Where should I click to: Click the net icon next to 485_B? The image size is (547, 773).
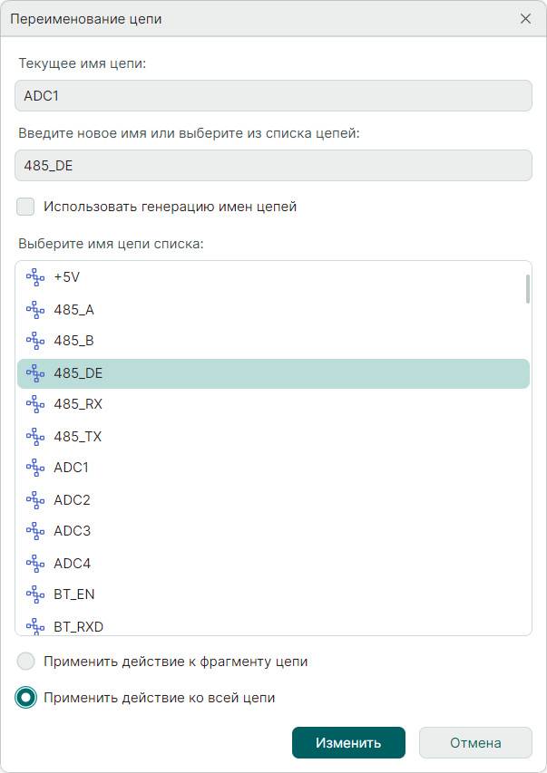(x=35, y=341)
